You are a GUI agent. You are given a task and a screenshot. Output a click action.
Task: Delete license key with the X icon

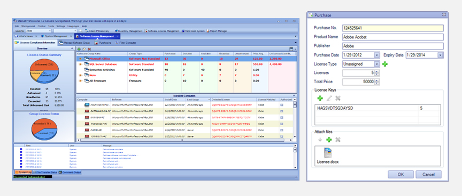tap(338, 99)
